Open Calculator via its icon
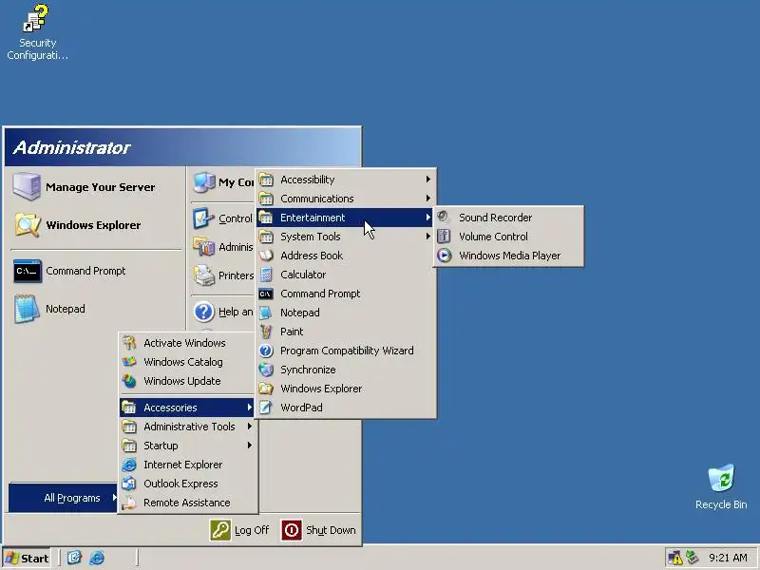 266,275
